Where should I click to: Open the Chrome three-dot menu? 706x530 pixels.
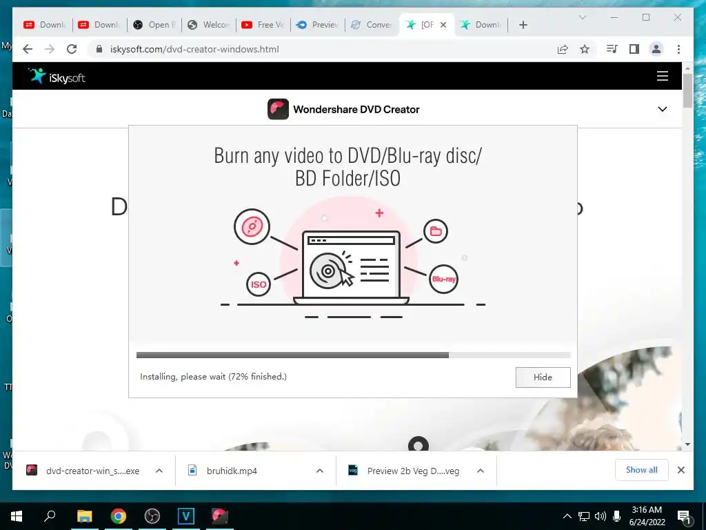(678, 49)
